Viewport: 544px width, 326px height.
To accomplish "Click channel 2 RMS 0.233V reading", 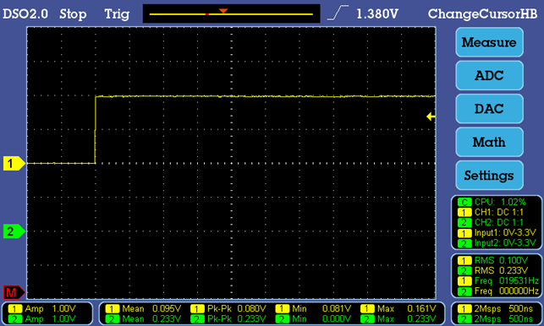I will (493, 270).
